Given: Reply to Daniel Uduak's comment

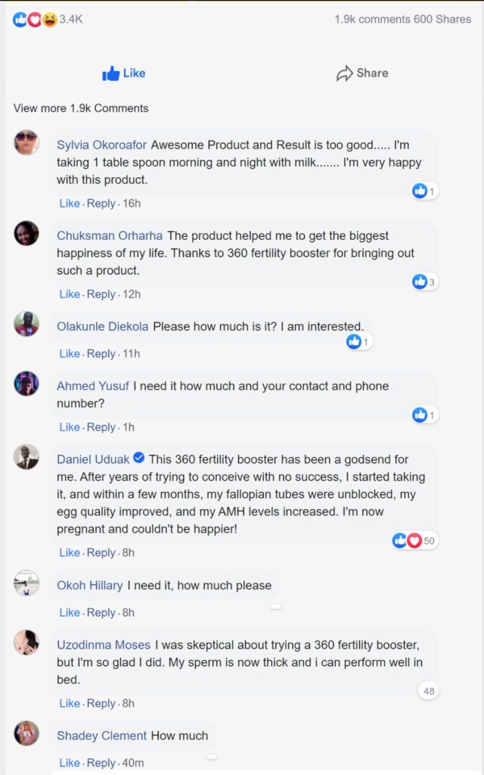Looking at the screenshot, I should (x=101, y=552).
